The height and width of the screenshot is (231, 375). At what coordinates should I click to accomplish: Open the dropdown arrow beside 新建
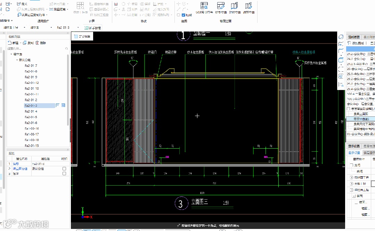click(x=21, y=43)
